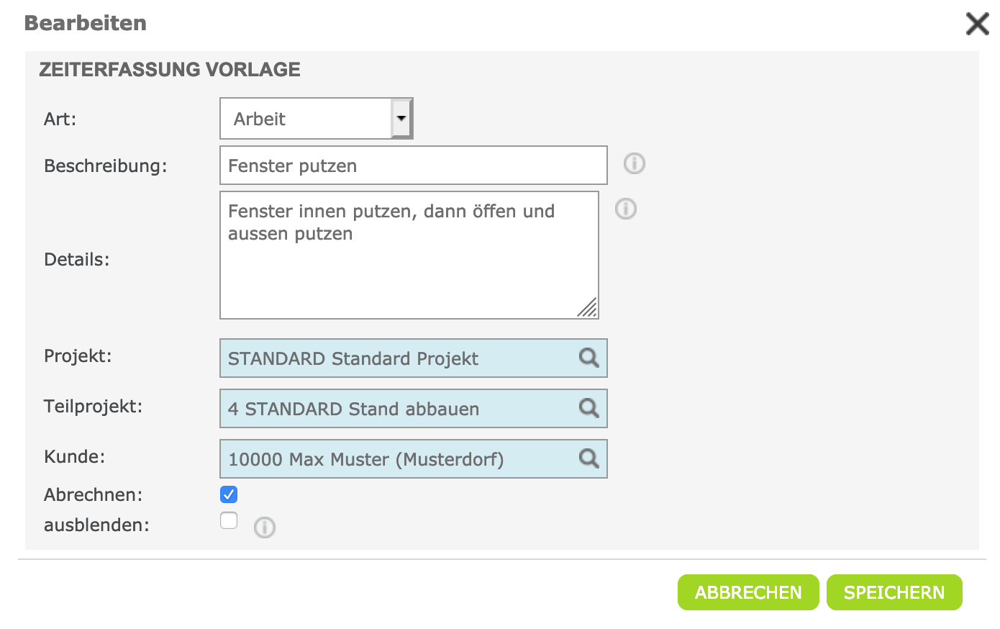Click the Abrechnen label text

pos(93,495)
